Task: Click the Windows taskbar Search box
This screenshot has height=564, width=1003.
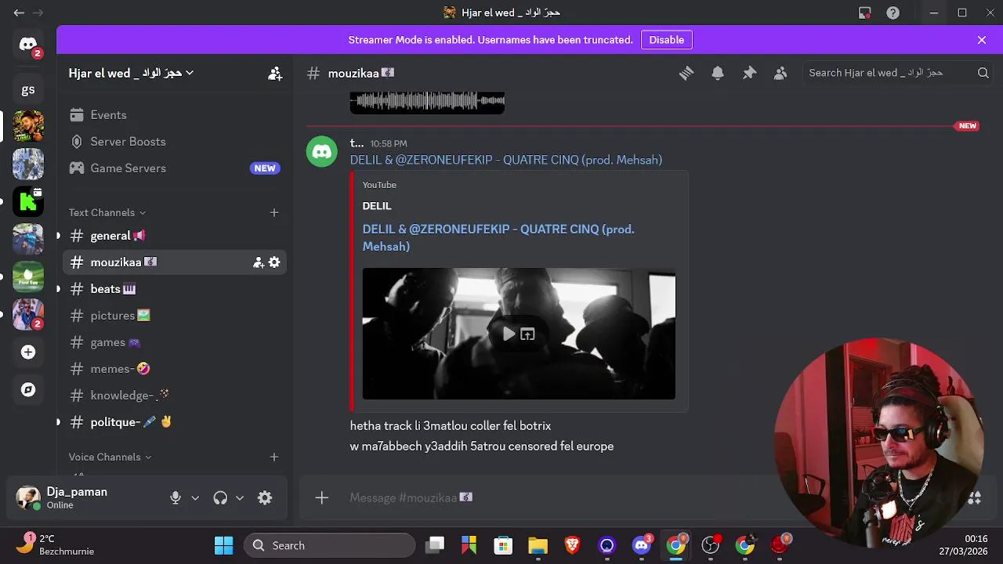Action: 329,545
